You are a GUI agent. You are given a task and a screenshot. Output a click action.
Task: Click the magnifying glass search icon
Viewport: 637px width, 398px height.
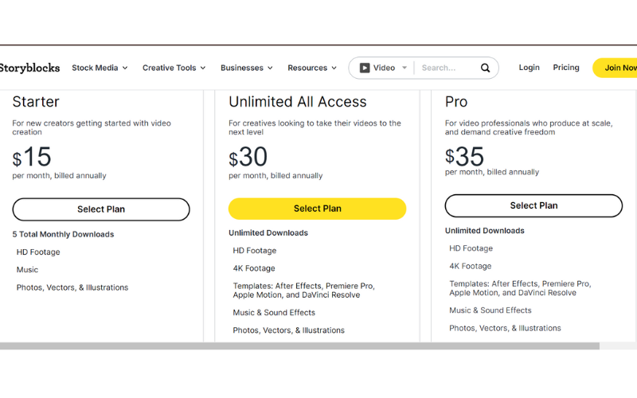[x=485, y=68]
